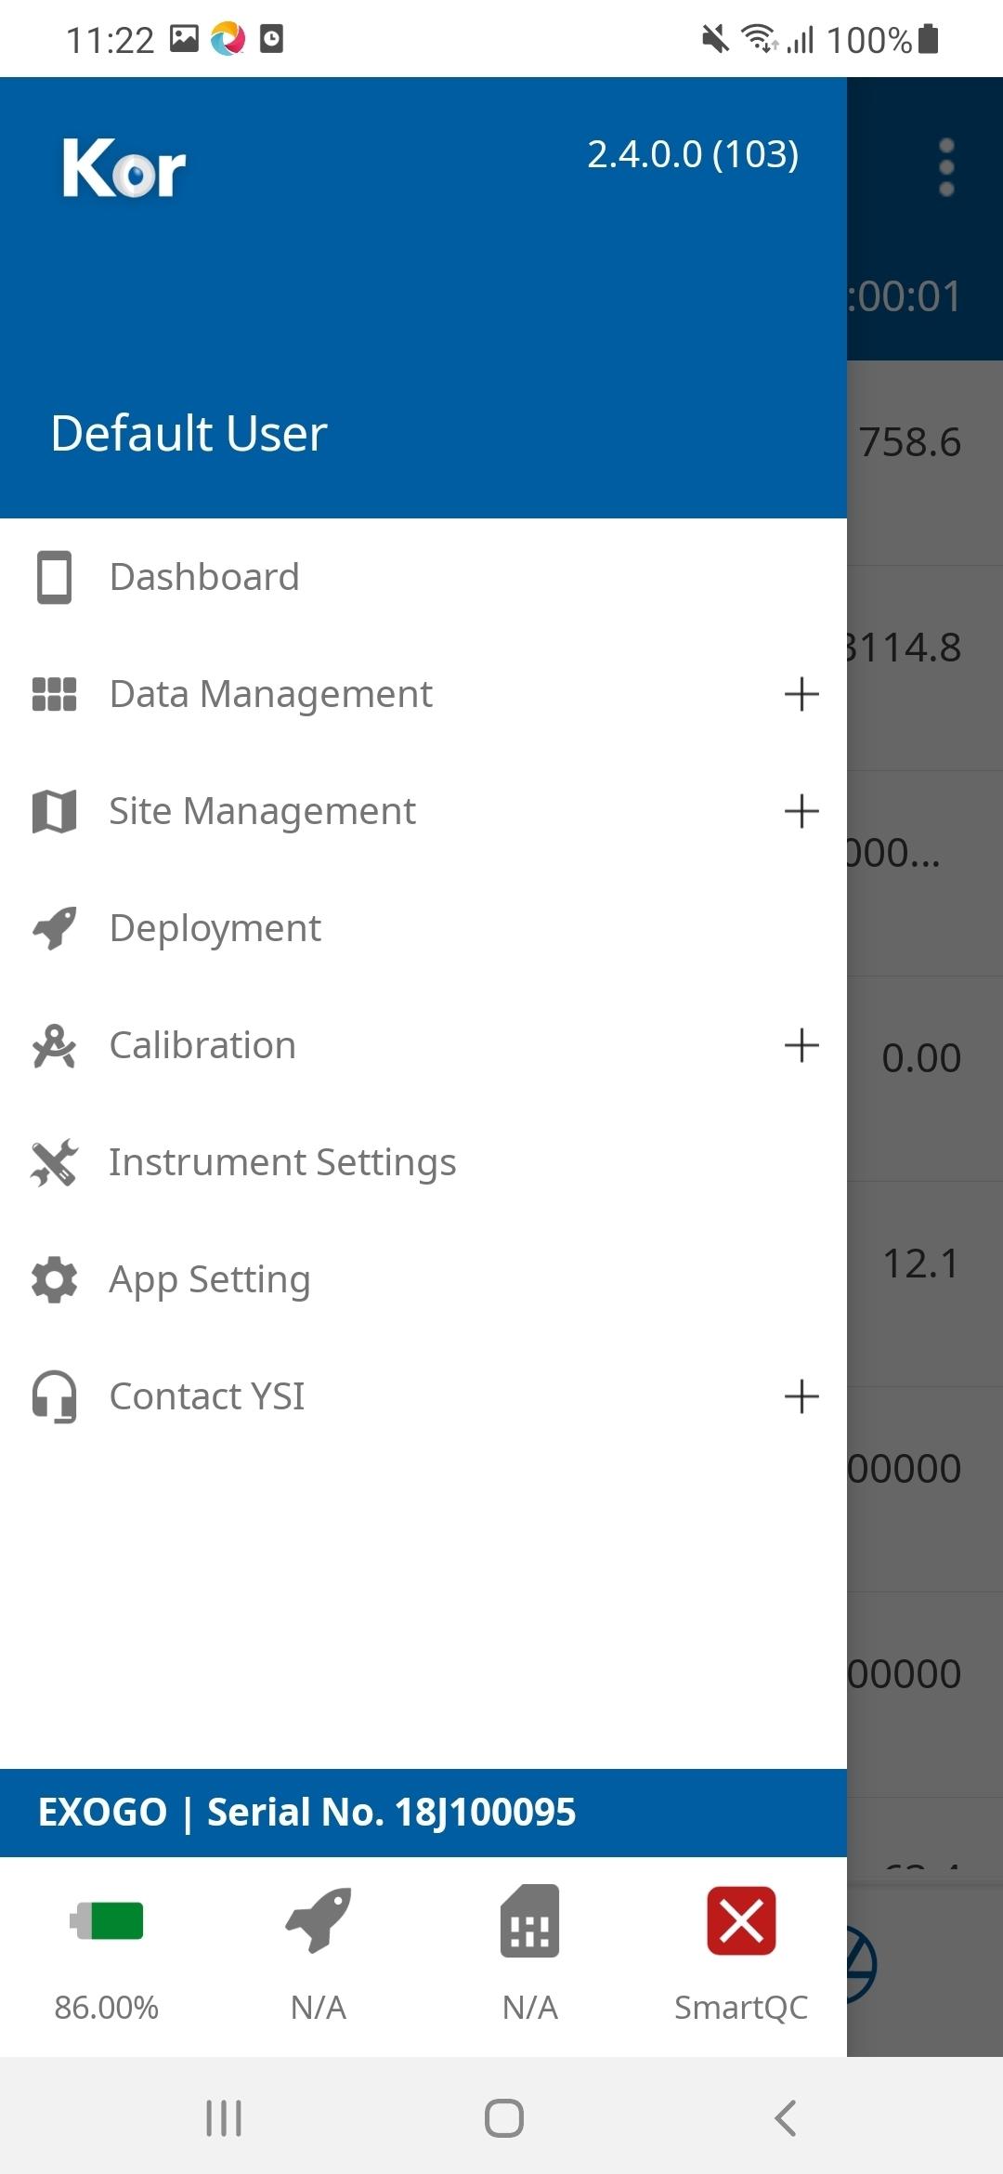1003x2174 pixels.
Task: Tap the Kor logo in the header
Action: point(124,168)
